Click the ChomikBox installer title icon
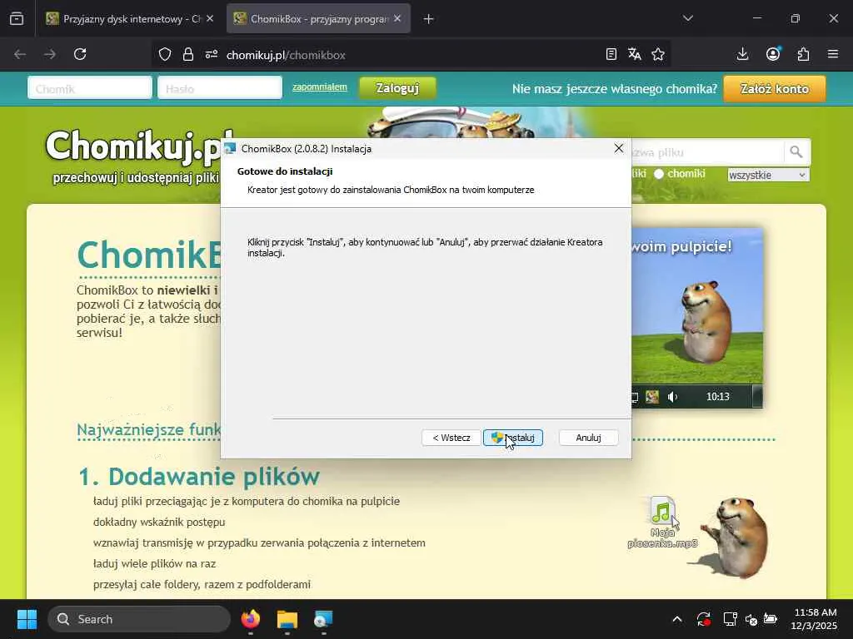The width and height of the screenshot is (853, 639). (230, 148)
